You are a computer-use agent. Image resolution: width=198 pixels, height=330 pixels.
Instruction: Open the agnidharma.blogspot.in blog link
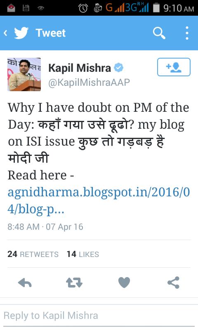tap(99, 200)
